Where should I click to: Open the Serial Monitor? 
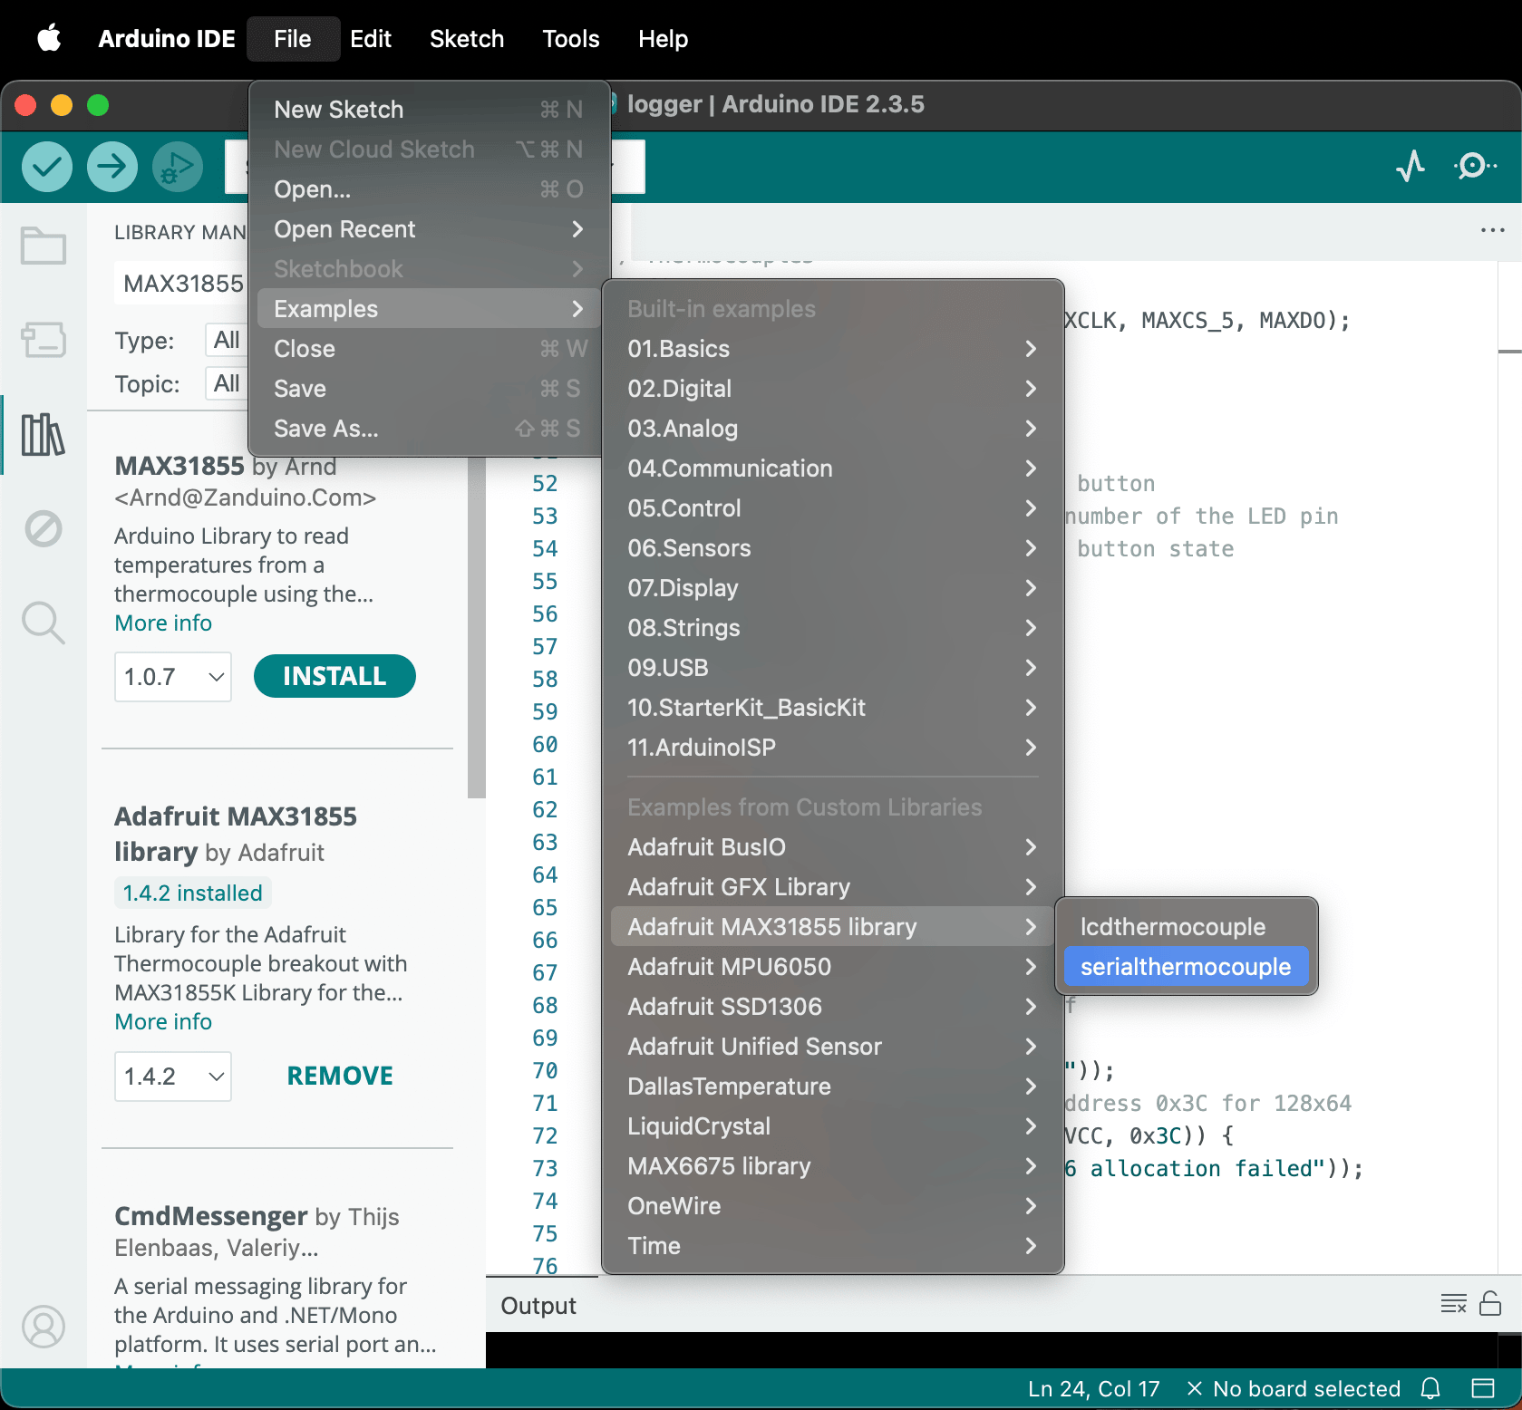[x=1475, y=166]
